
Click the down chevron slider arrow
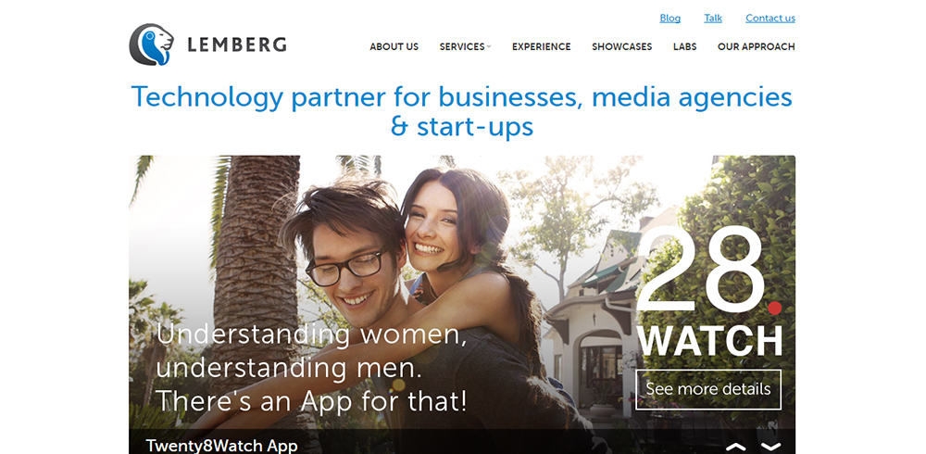point(770,447)
